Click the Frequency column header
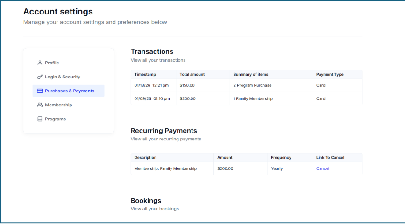Image resolution: width=405 pixels, height=224 pixels. [281, 157]
